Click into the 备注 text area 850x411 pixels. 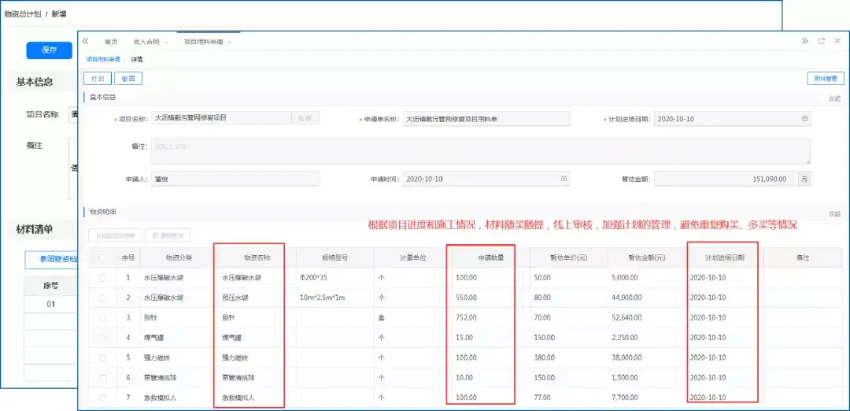tap(481, 150)
